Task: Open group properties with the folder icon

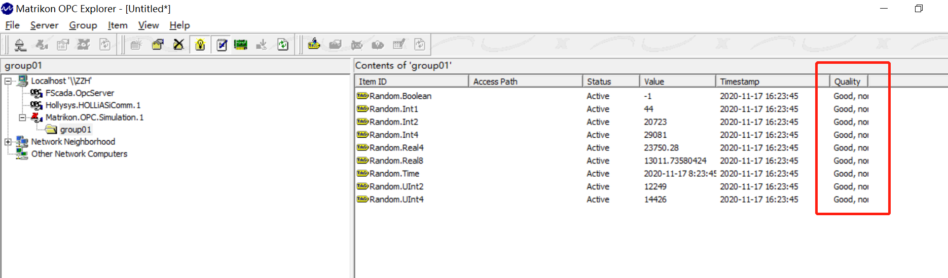Action: coord(158,45)
